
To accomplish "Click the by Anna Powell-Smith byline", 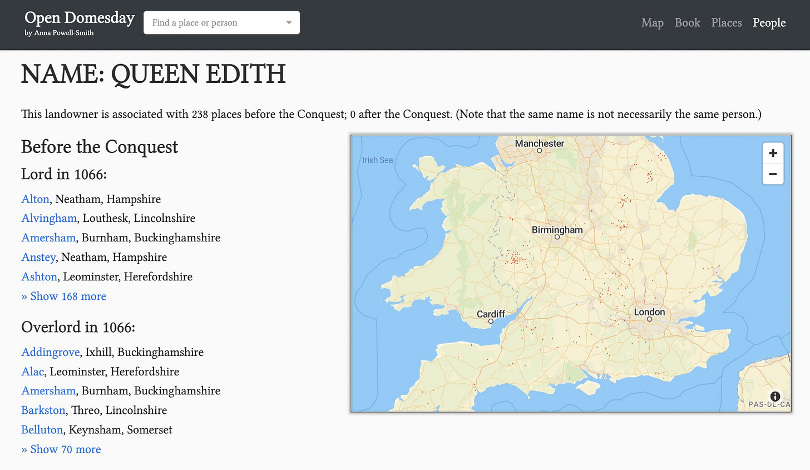I will 59,33.
